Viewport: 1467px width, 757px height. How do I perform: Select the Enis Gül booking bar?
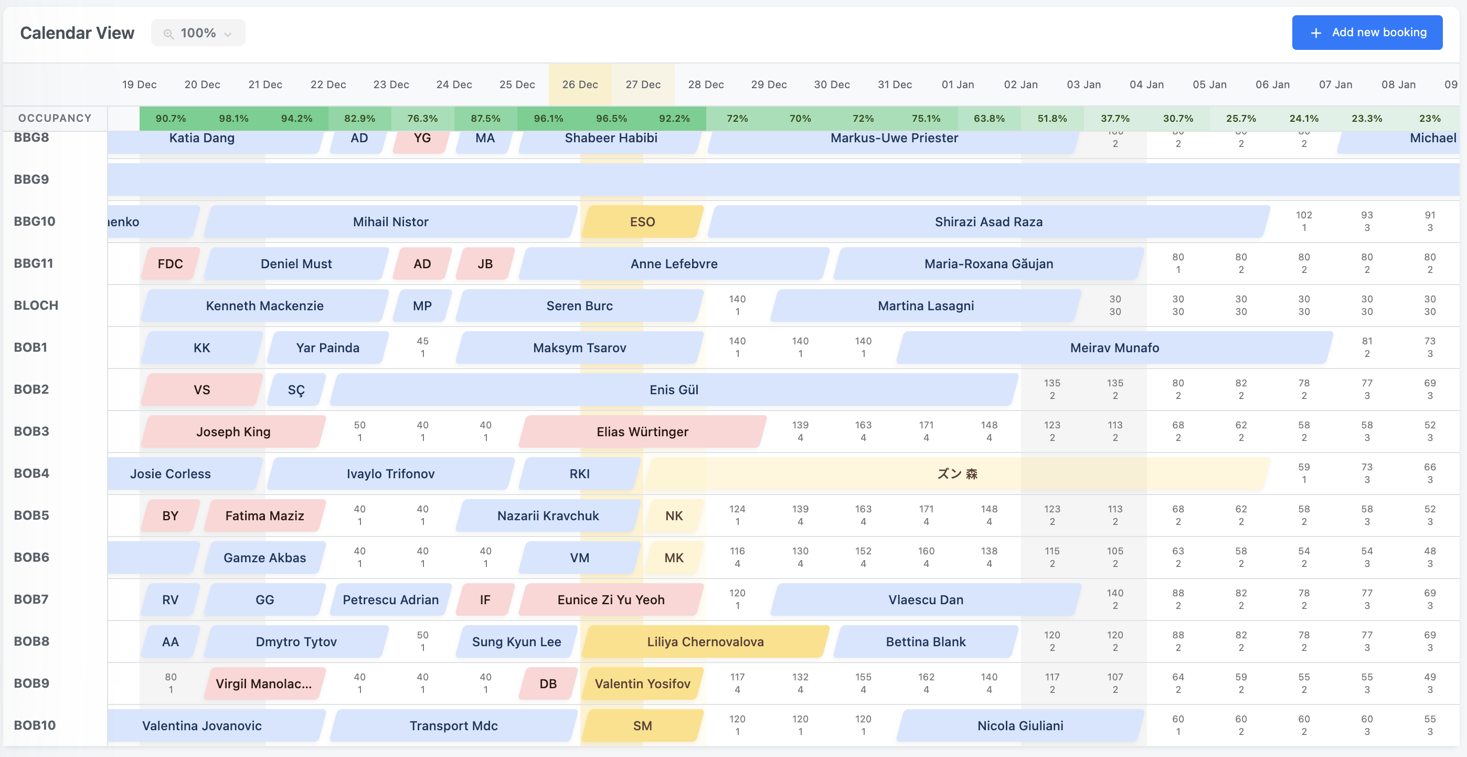(673, 390)
